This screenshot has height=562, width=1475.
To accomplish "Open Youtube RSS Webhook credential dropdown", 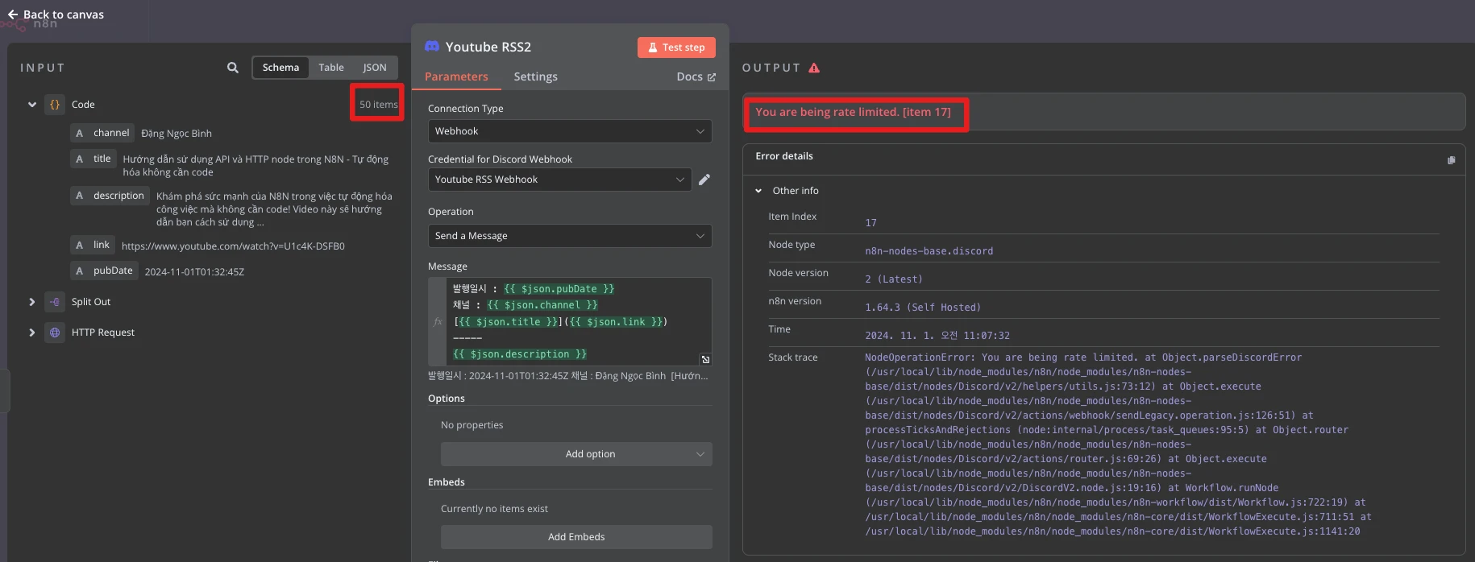I will 559,180.
